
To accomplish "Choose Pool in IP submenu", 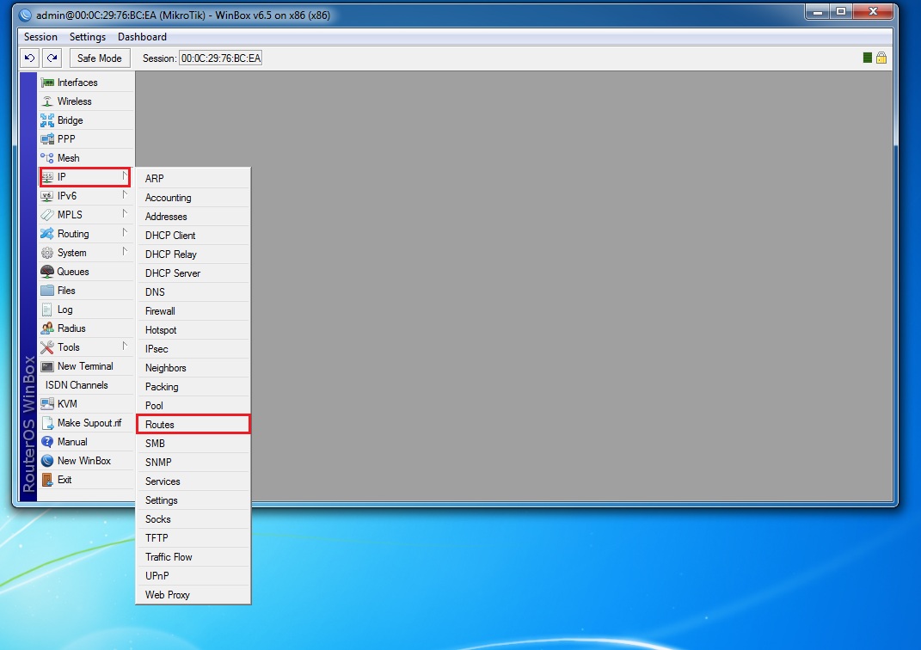I will click(193, 406).
